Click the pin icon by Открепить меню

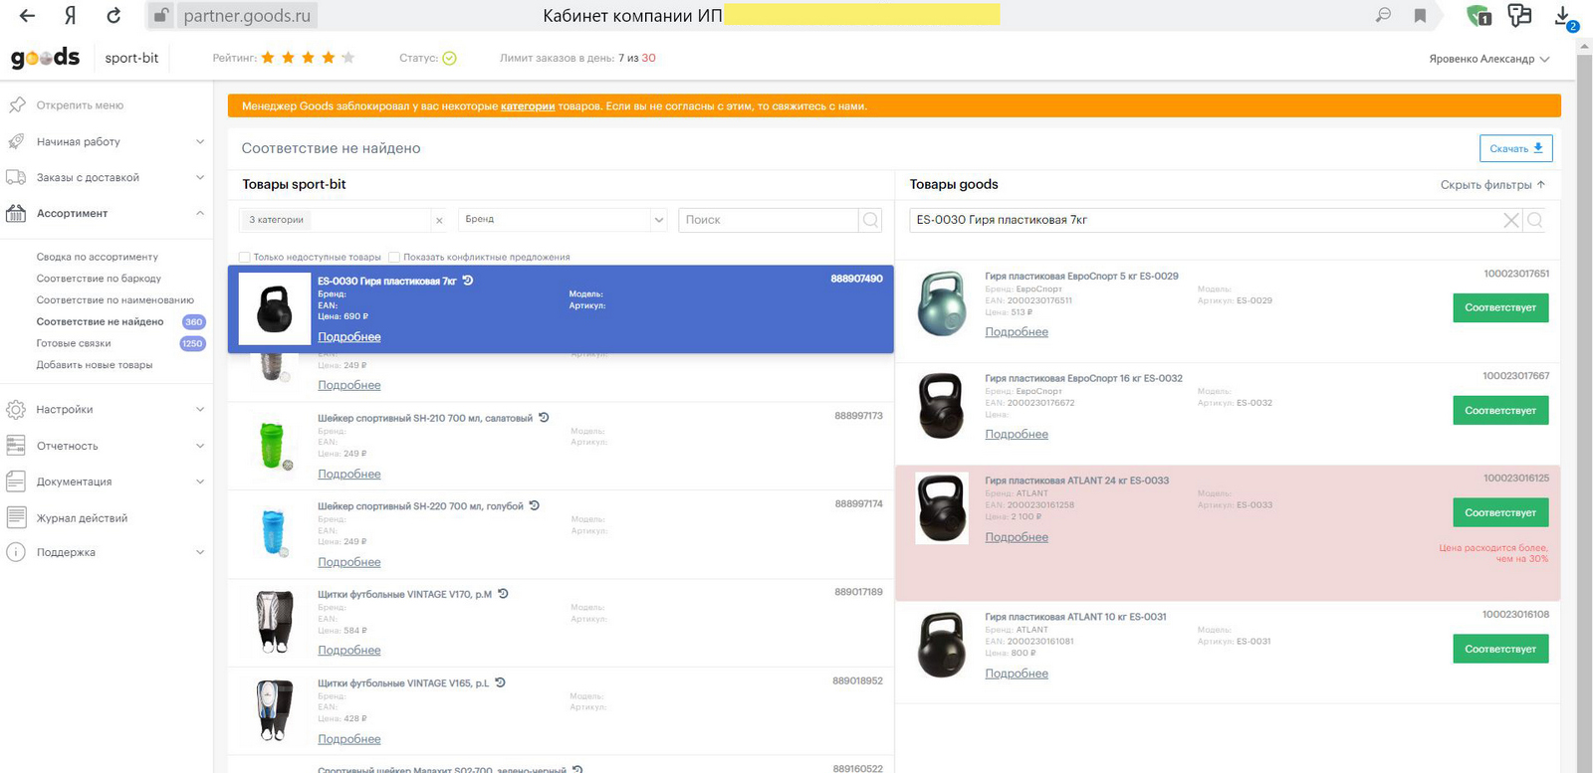16,105
